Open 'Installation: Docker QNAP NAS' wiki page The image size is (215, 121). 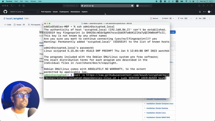click(158, 117)
